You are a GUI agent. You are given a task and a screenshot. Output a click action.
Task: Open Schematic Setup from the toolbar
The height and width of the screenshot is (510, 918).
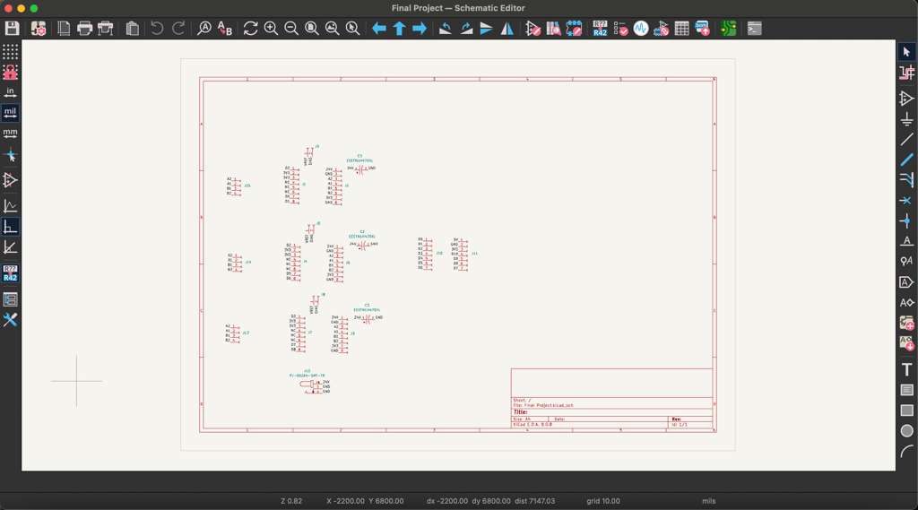click(x=39, y=28)
